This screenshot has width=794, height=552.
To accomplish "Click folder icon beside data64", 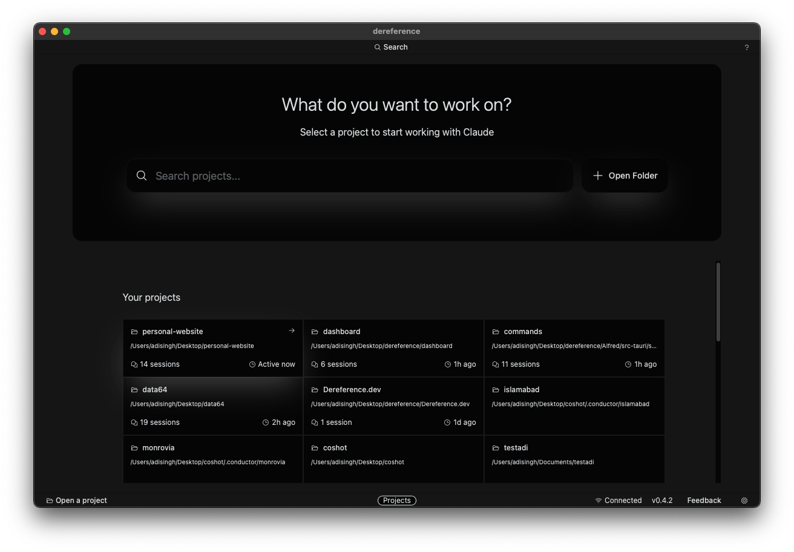I will (134, 390).
